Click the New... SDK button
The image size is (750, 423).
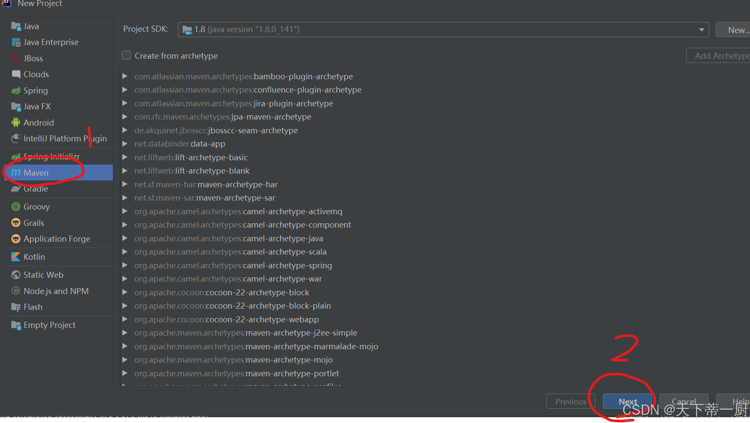pos(733,30)
